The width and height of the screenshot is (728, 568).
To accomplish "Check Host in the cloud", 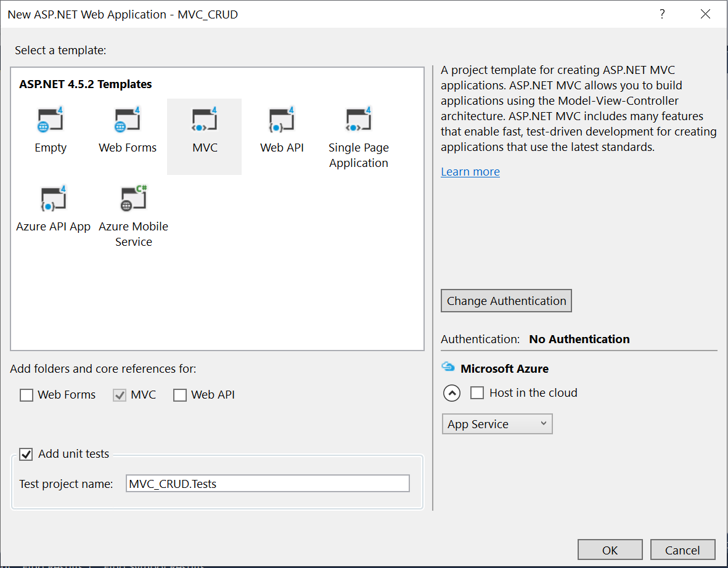I will click(477, 392).
